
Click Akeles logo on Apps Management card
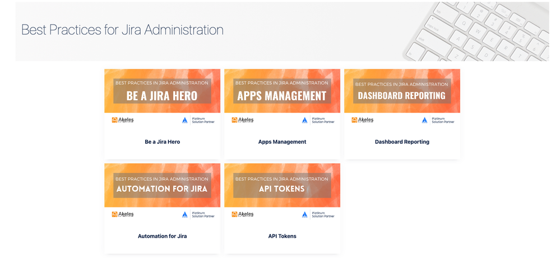pyautogui.click(x=243, y=120)
